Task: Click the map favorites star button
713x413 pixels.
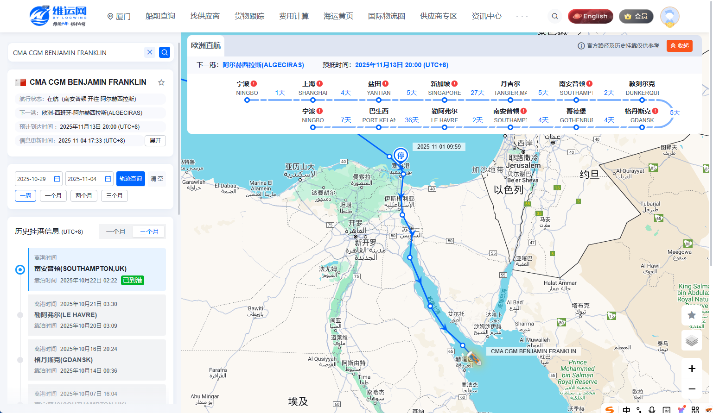Action: tap(691, 315)
